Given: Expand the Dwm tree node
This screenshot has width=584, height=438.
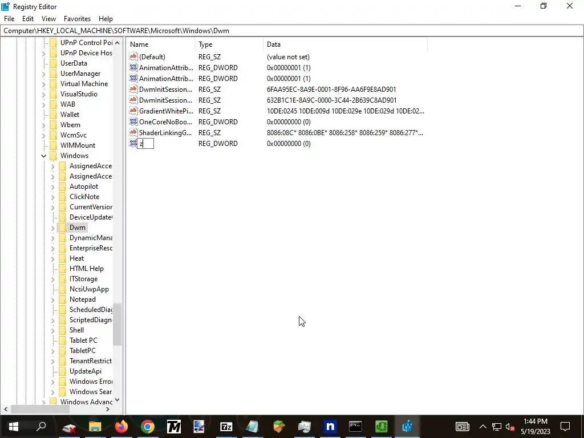Looking at the screenshot, I should coord(52,228).
